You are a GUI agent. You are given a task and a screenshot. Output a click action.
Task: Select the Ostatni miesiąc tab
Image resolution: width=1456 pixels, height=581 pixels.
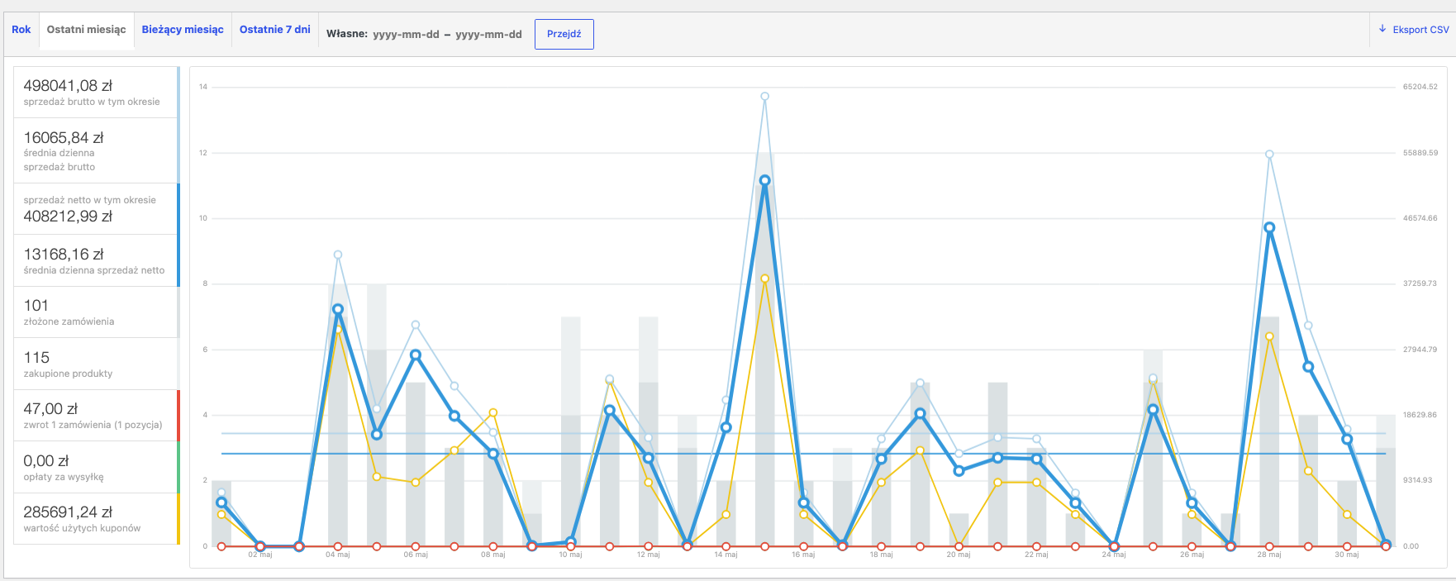(x=87, y=30)
